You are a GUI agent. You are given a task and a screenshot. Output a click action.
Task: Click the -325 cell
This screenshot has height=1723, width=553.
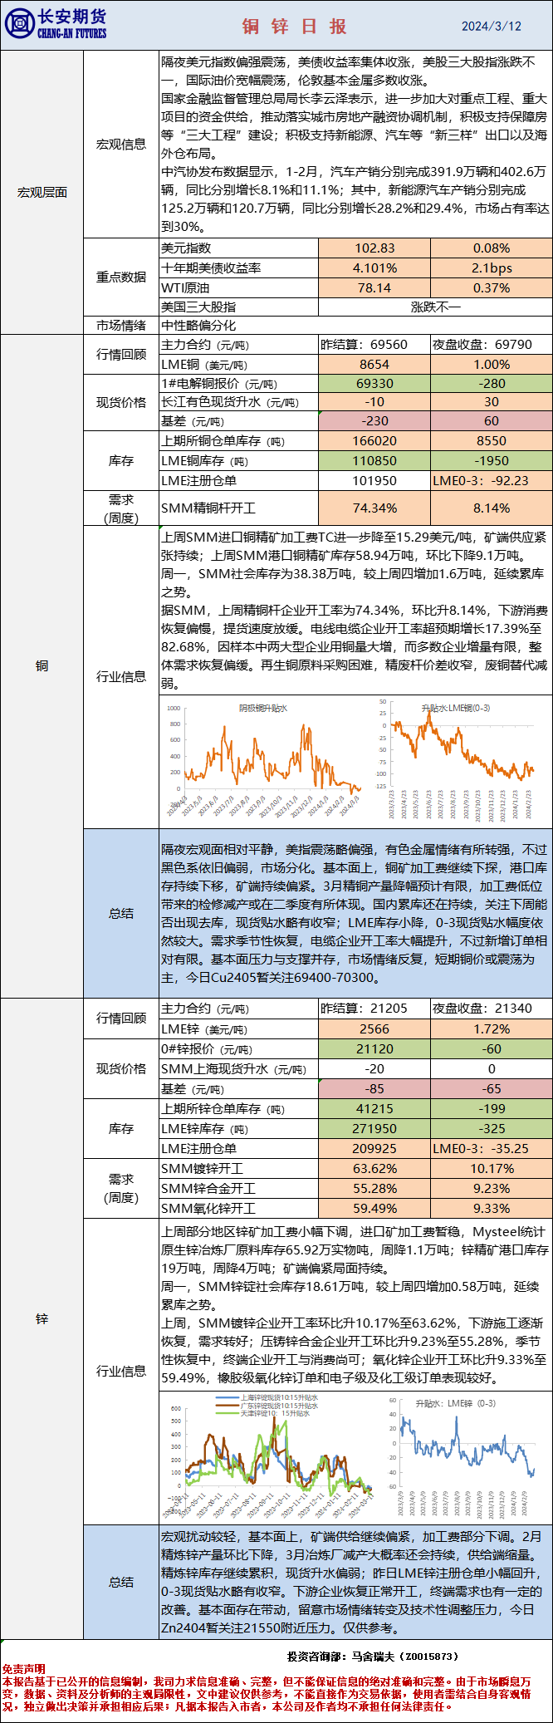coord(492,1128)
